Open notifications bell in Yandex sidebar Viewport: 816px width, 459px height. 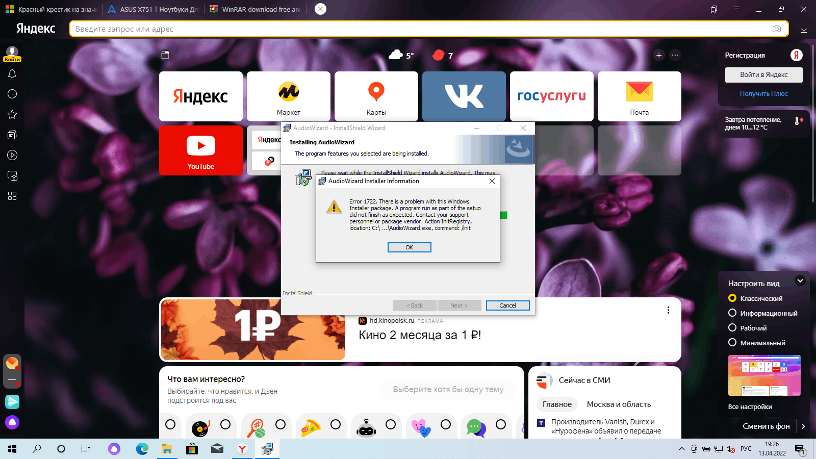coord(12,74)
